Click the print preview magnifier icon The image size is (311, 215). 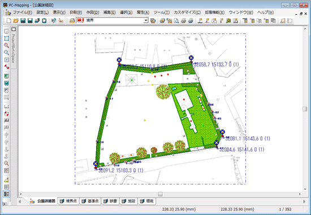pos(176,20)
